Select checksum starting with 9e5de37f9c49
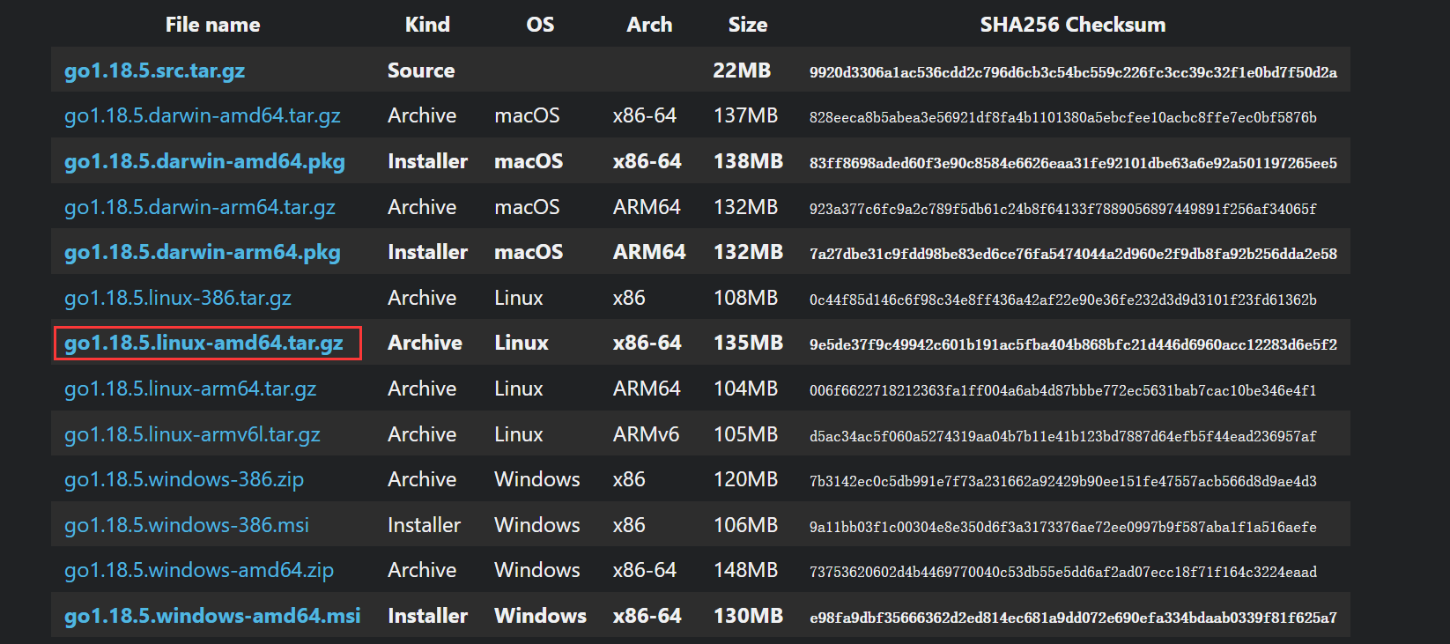This screenshot has width=1450, height=644. click(1073, 344)
